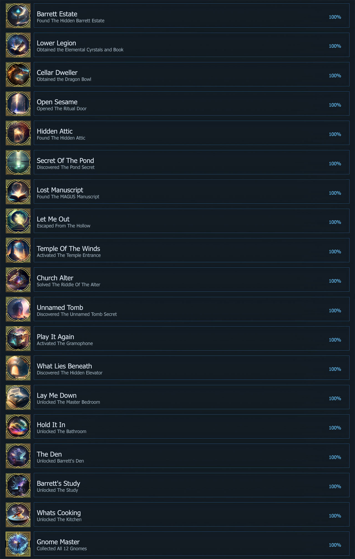Select The Den achievement title
This screenshot has height=559, width=355.
point(49,454)
